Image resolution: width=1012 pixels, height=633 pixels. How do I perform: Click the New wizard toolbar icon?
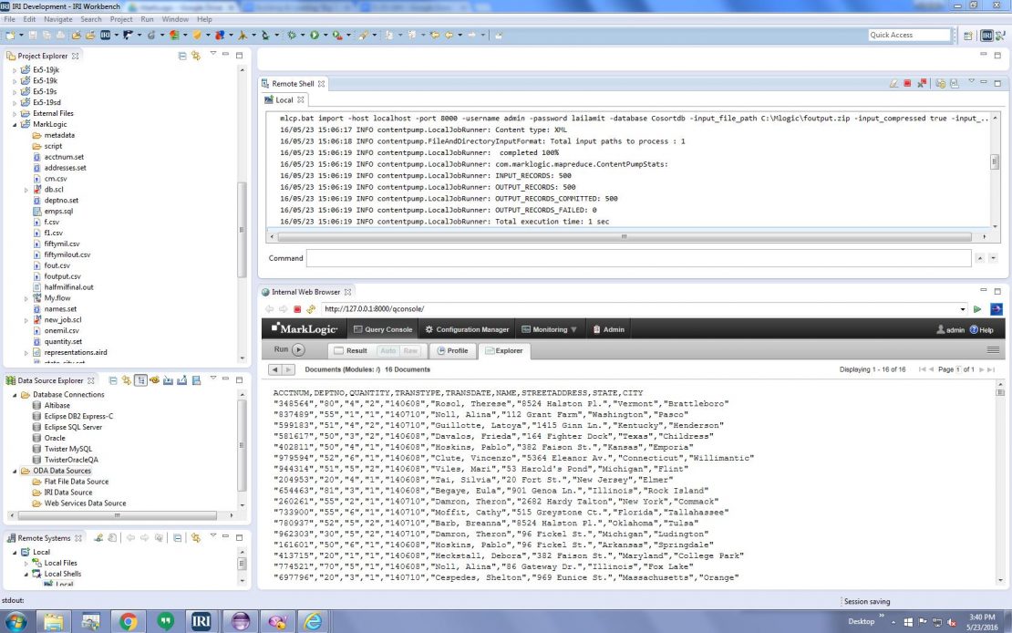pyautogui.click(x=10, y=35)
